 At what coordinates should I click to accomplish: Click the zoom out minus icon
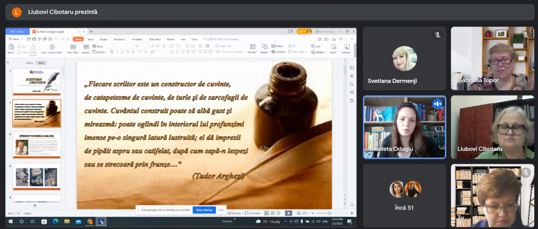[313, 213]
